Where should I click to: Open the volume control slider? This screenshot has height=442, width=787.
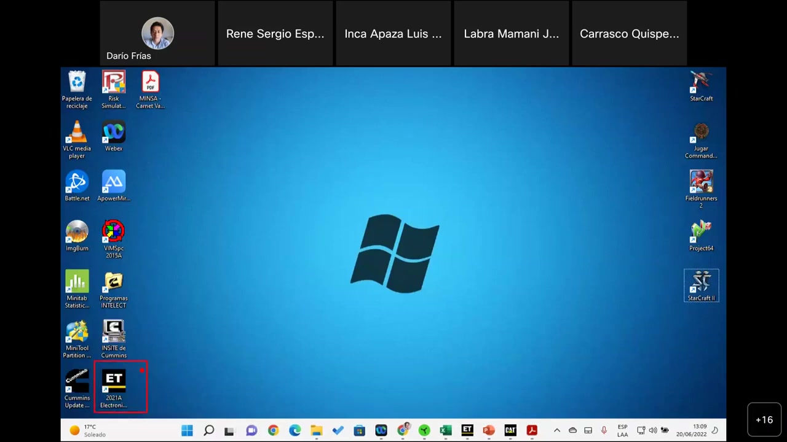click(653, 430)
